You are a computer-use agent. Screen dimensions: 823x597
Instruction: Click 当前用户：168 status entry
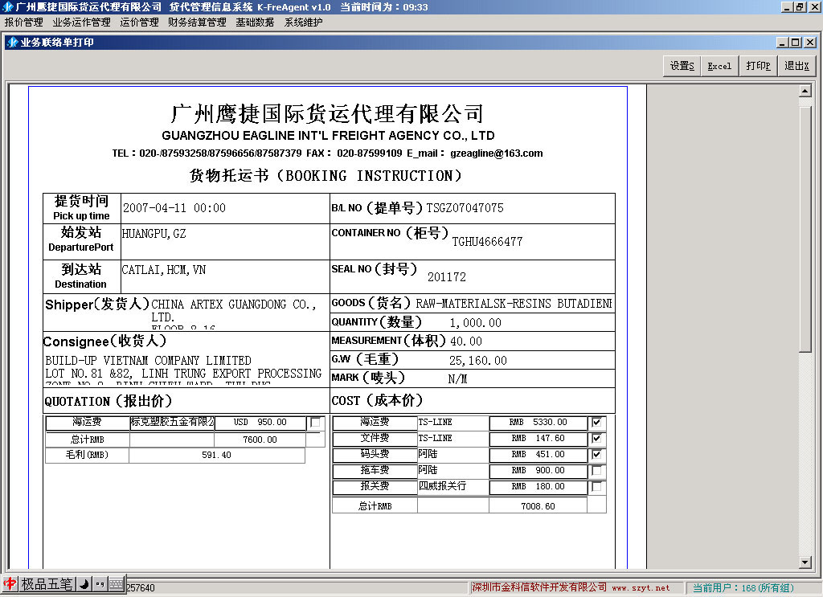point(743,587)
